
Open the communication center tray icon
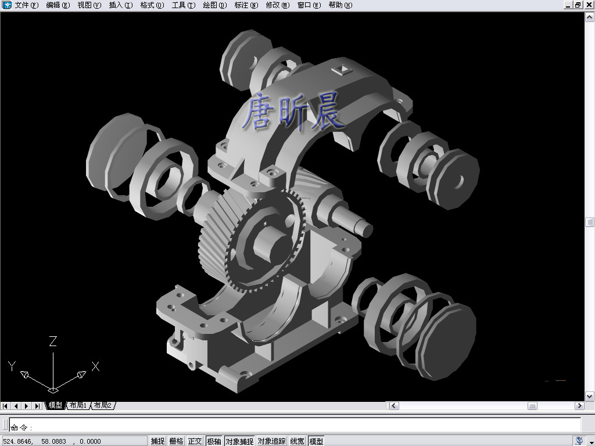(x=579, y=441)
